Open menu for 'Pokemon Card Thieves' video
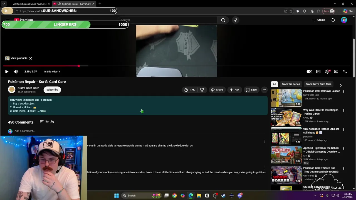The height and width of the screenshot is (200, 356). click(344, 169)
